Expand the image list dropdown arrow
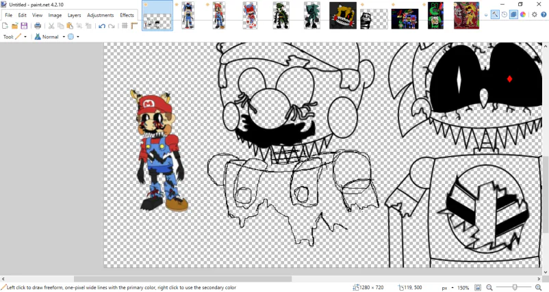 (x=486, y=15)
